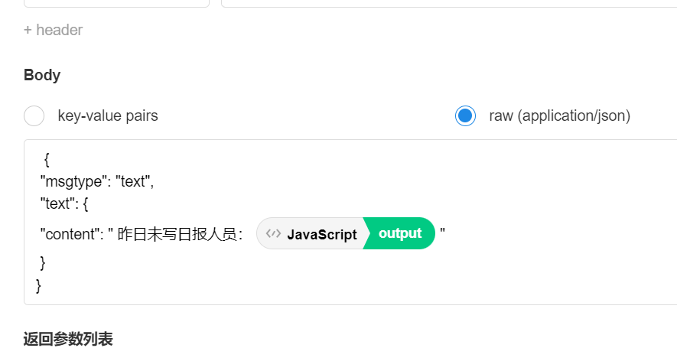
Task: Select the raw (application/json) radio button
Action: tap(465, 116)
